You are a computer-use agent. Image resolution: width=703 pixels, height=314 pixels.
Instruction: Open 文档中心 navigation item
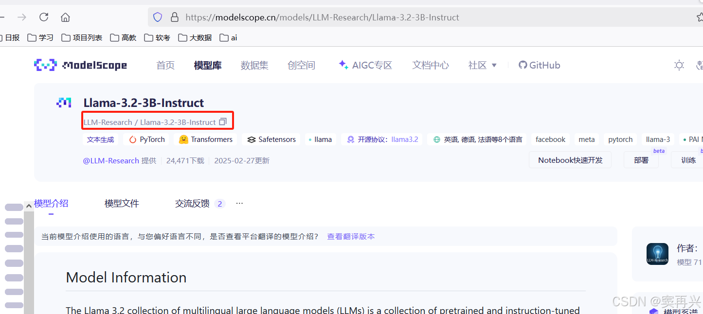(431, 65)
